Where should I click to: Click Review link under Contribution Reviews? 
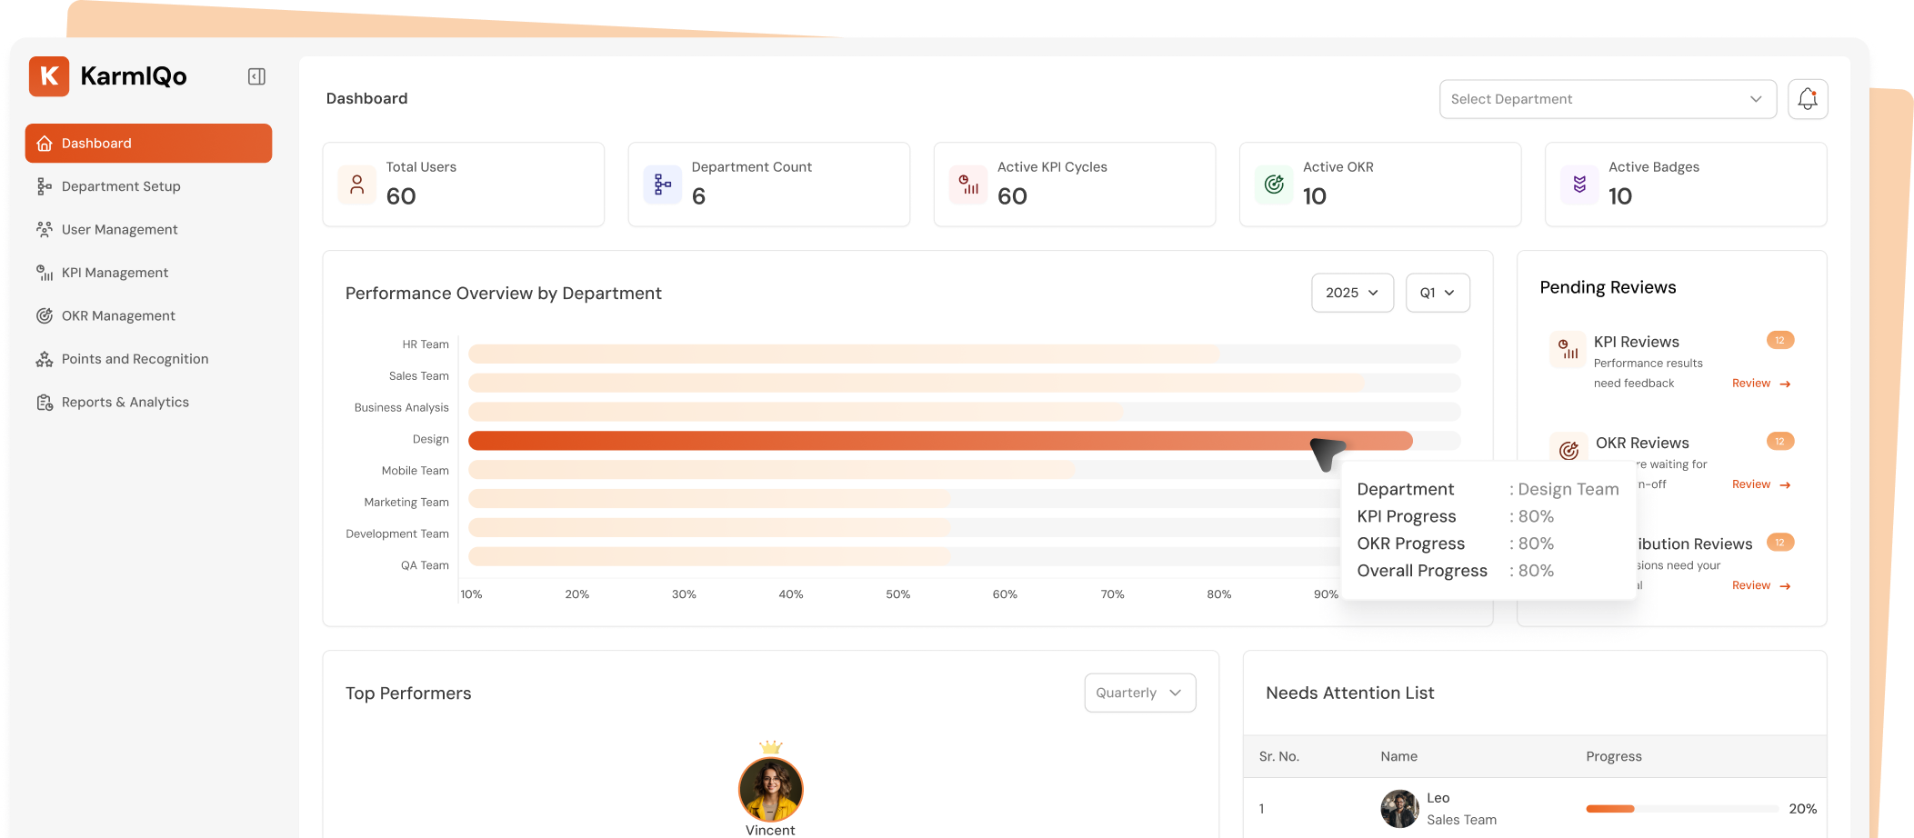[1761, 585]
